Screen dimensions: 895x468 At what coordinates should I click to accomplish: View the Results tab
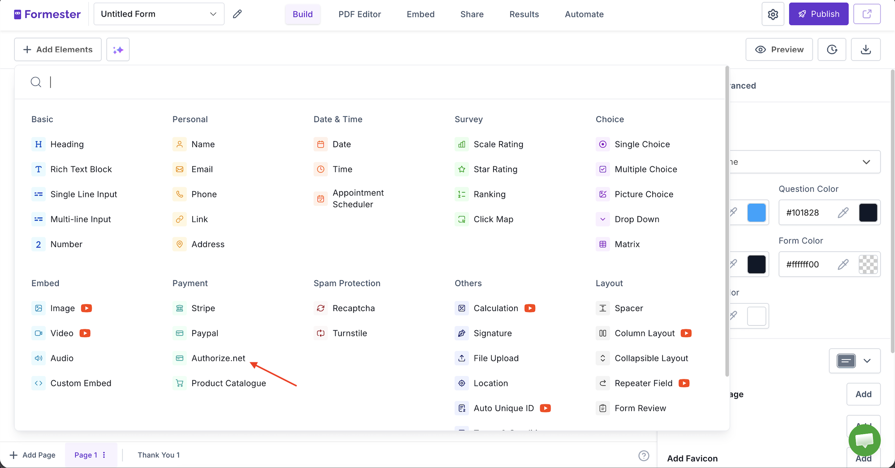(x=524, y=14)
